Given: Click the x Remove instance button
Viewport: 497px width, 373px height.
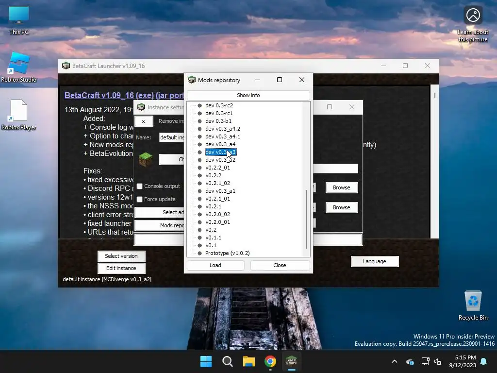Looking at the screenshot, I should pyautogui.click(x=144, y=121).
